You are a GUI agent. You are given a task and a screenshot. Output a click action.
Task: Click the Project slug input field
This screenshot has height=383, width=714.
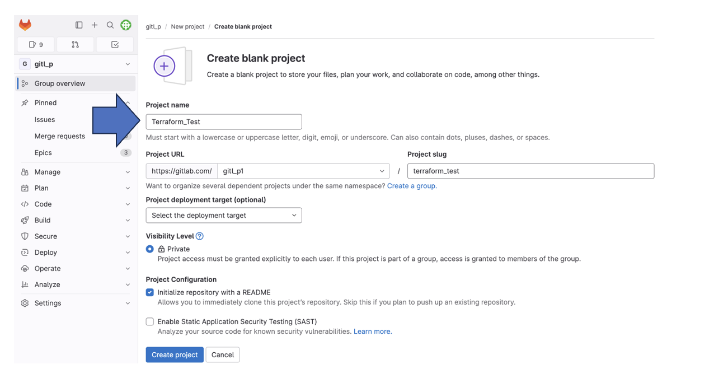[530, 171]
